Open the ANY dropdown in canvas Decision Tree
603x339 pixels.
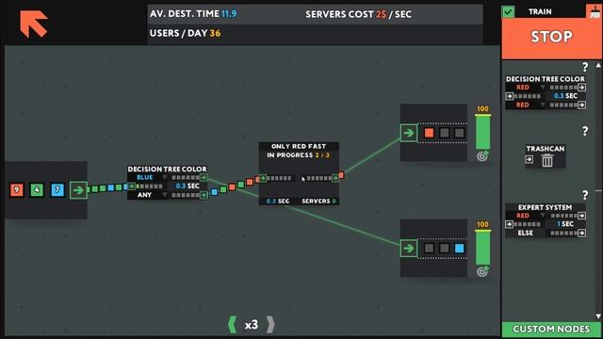(165, 195)
